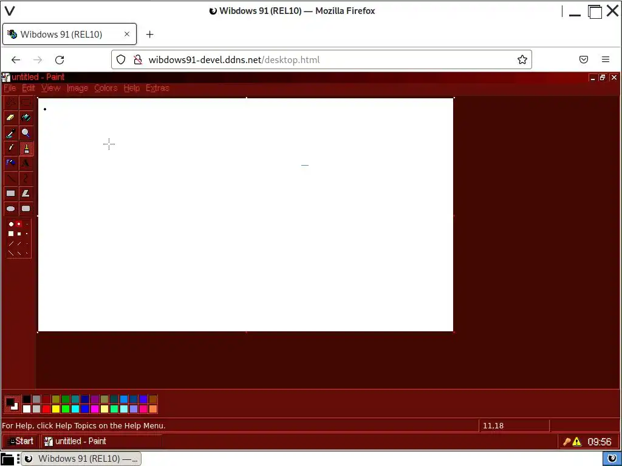Viewport: 622px width, 466px height.
Task: Click the 09:56 clock in the tray
Action: click(x=600, y=442)
